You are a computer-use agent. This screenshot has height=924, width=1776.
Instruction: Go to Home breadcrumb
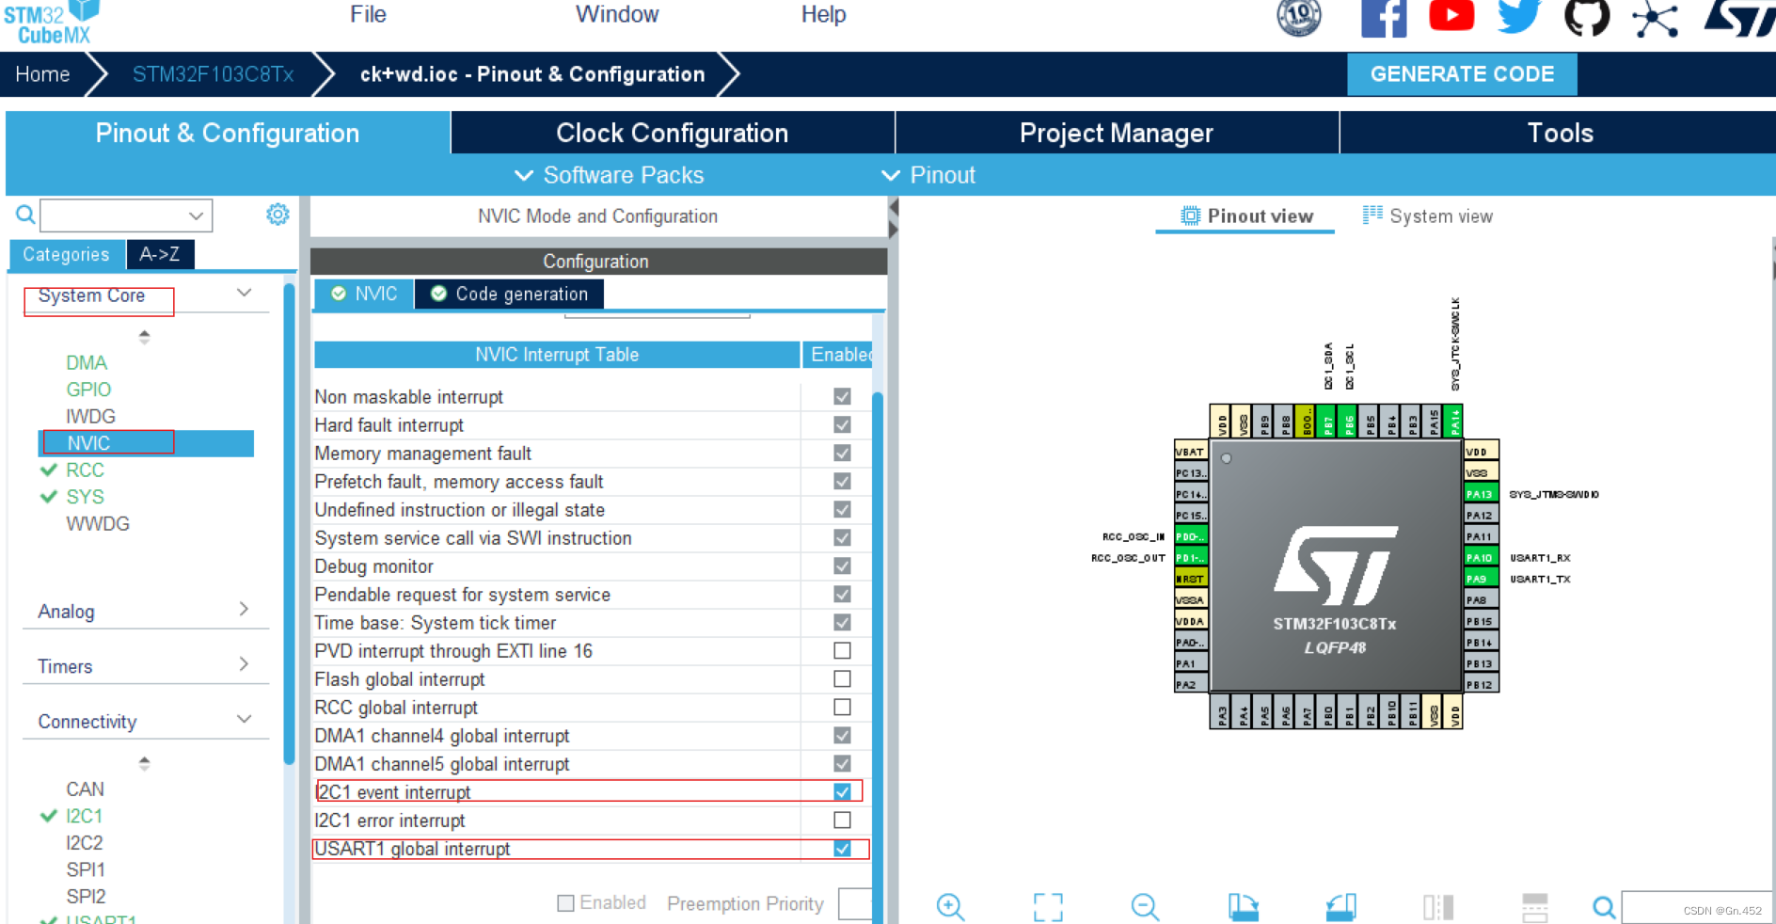click(42, 74)
